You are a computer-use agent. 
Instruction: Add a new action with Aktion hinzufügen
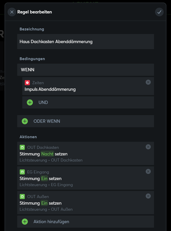(x=51, y=221)
